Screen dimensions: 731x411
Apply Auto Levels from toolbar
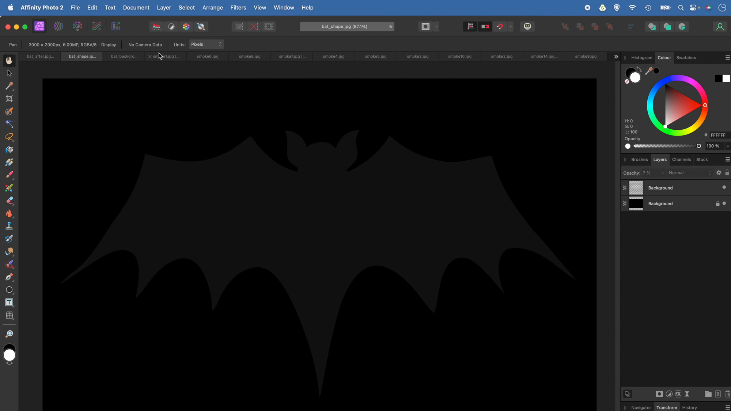(156, 27)
